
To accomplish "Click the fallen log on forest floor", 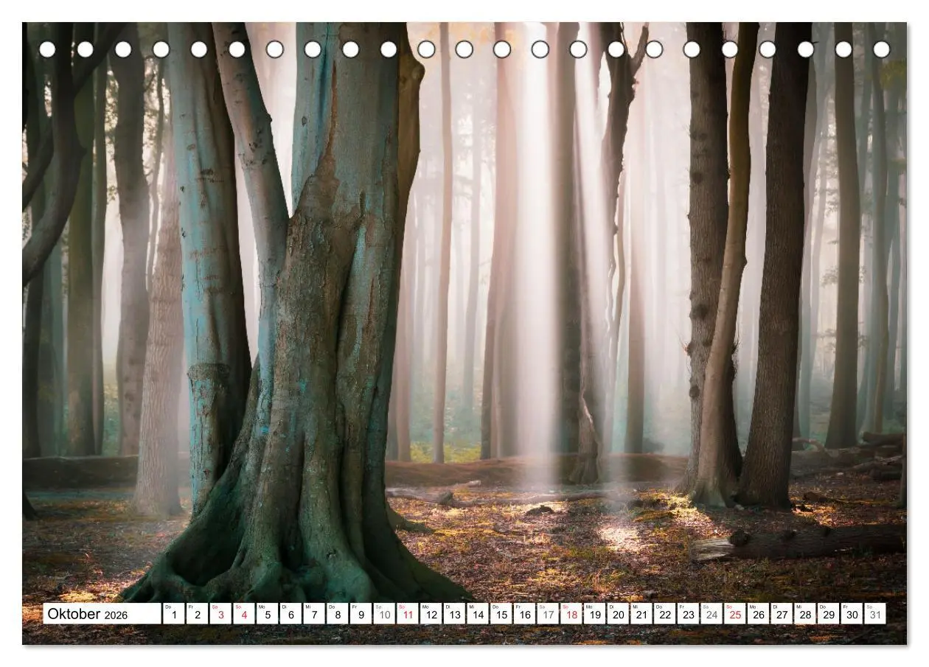I will [798, 542].
